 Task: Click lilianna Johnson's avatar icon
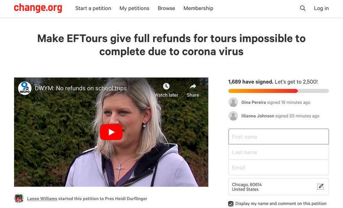click(x=233, y=116)
